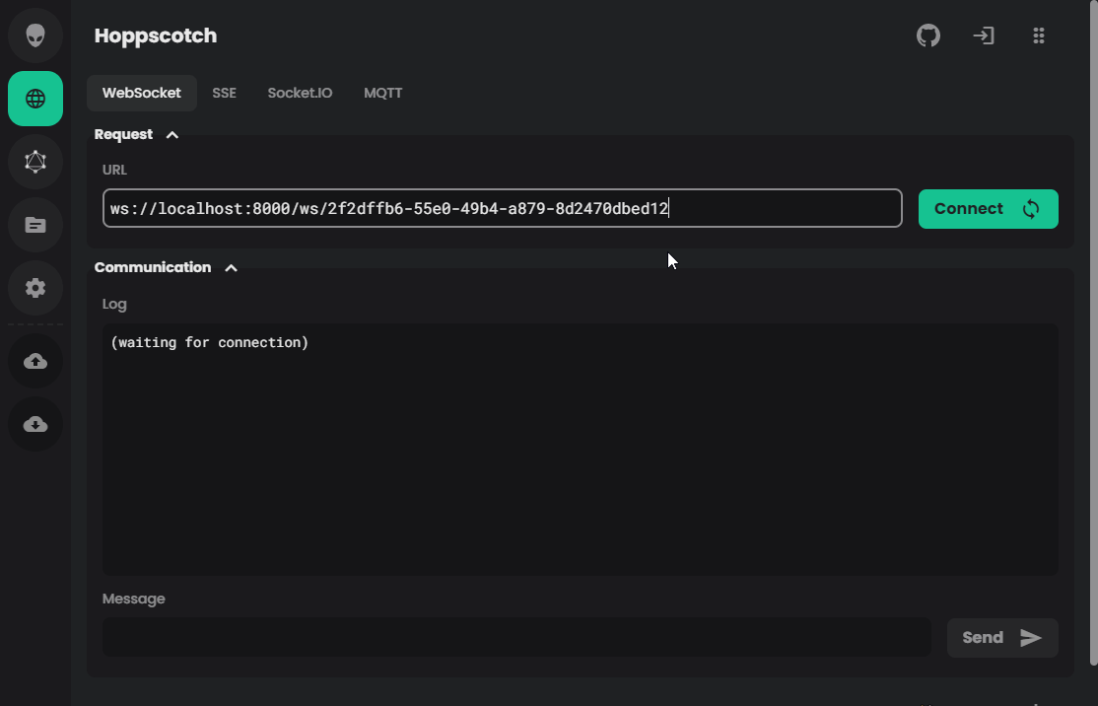Open the Settings gear in sidebar
Viewport: 1098px width, 706px height.
[x=35, y=288]
